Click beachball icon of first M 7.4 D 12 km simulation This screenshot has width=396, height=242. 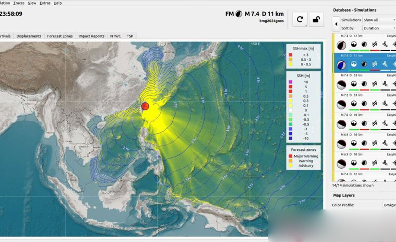pyautogui.click(x=341, y=45)
